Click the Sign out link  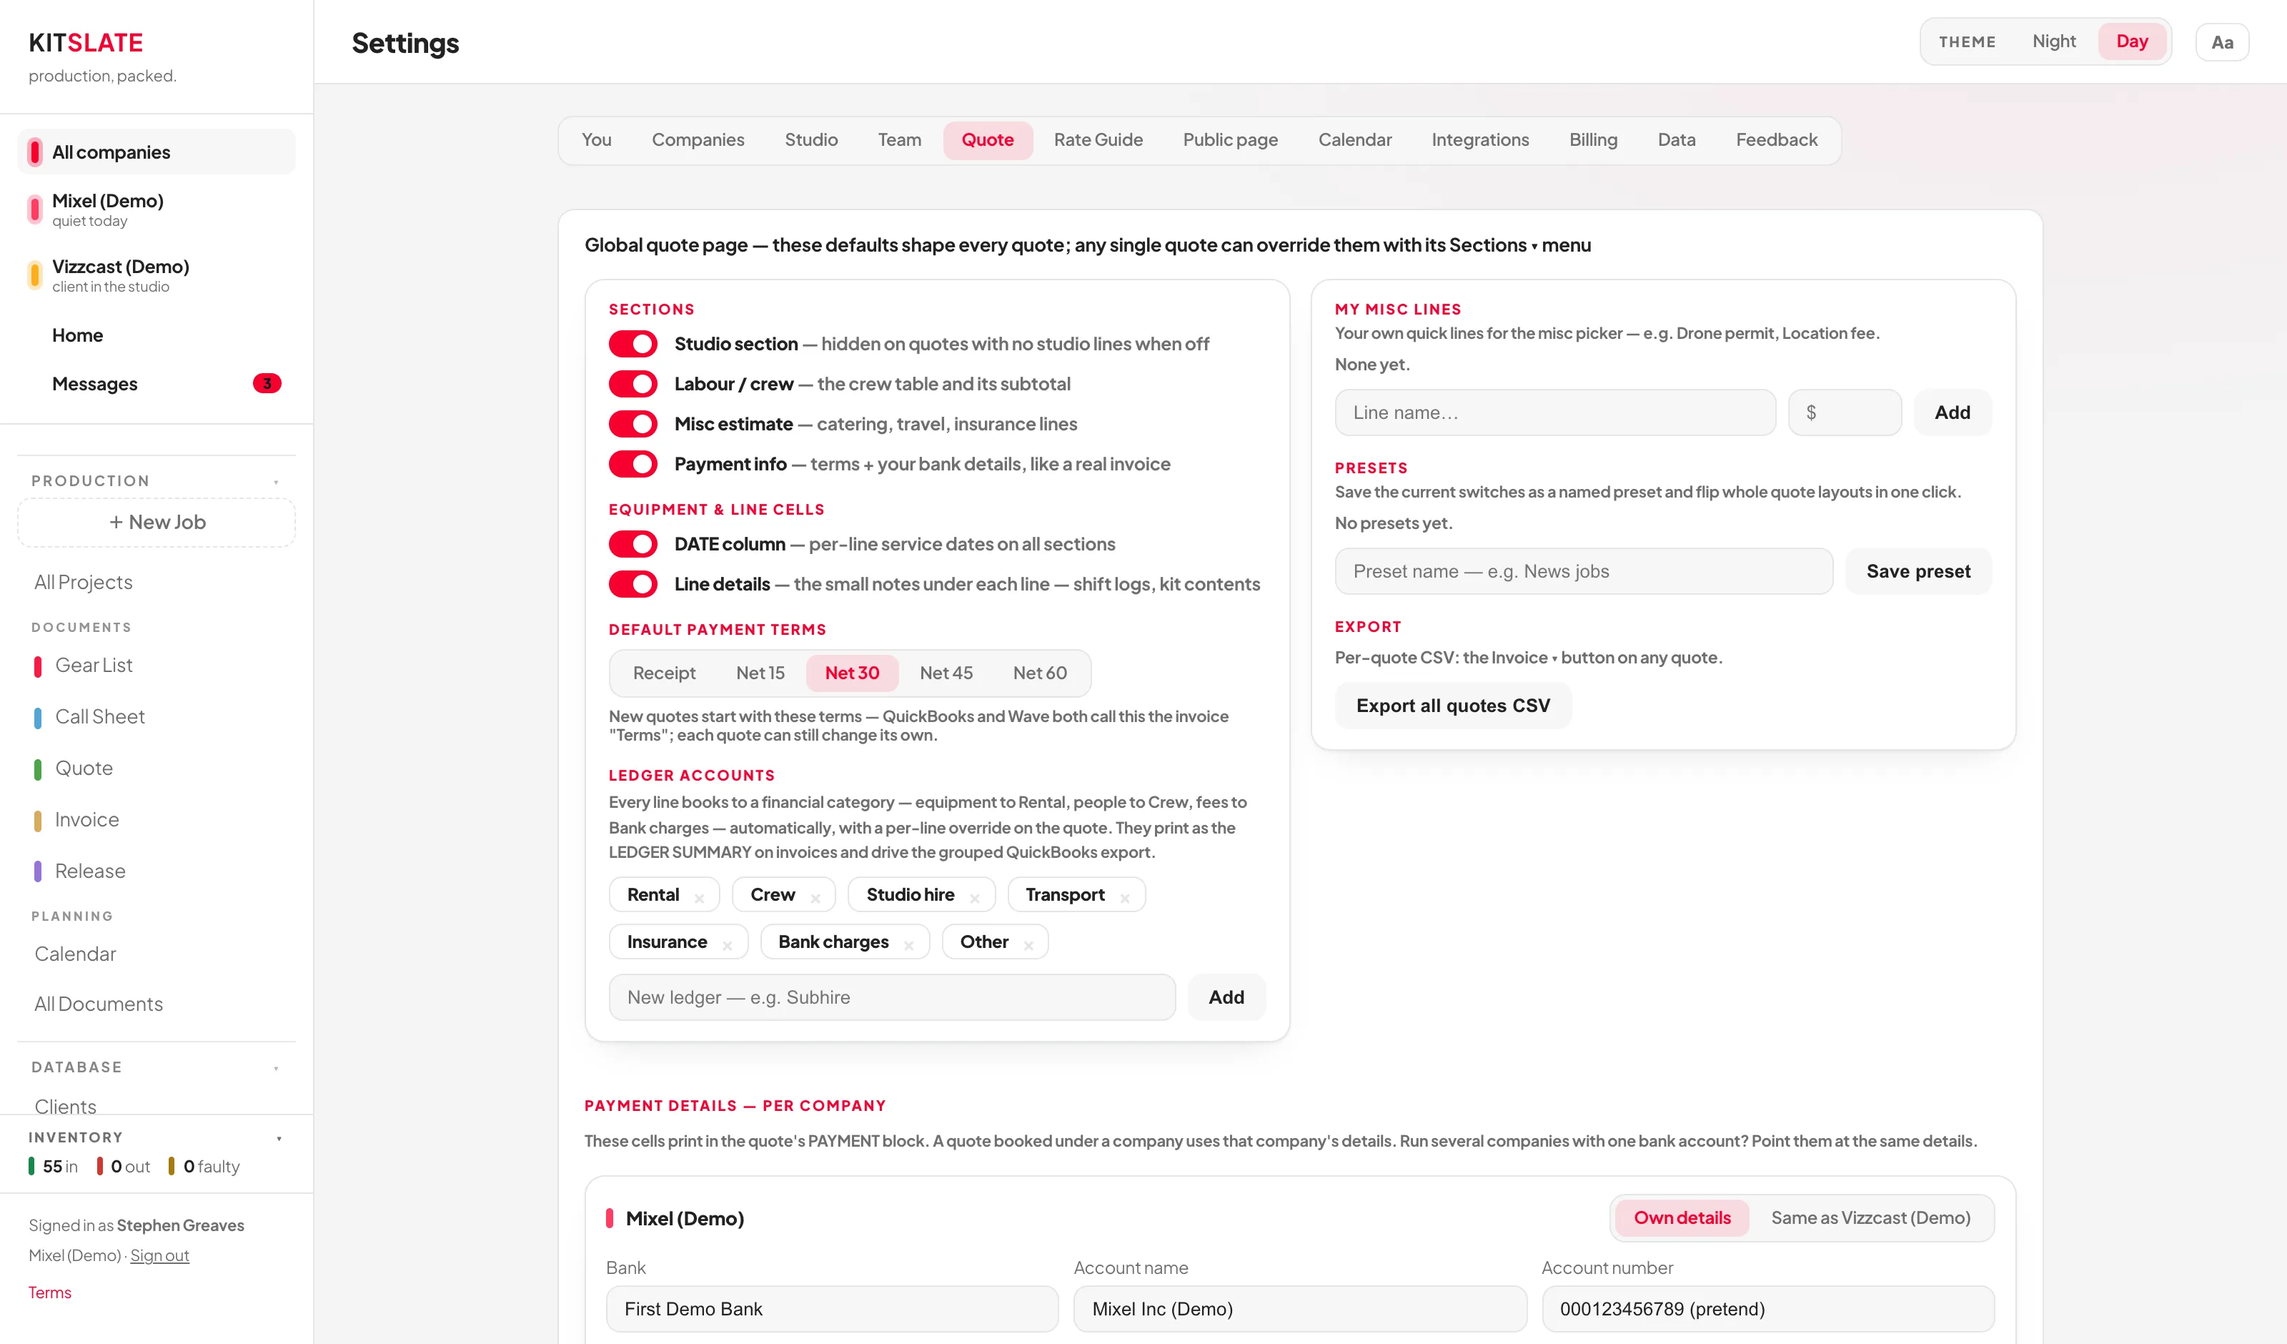[159, 1255]
